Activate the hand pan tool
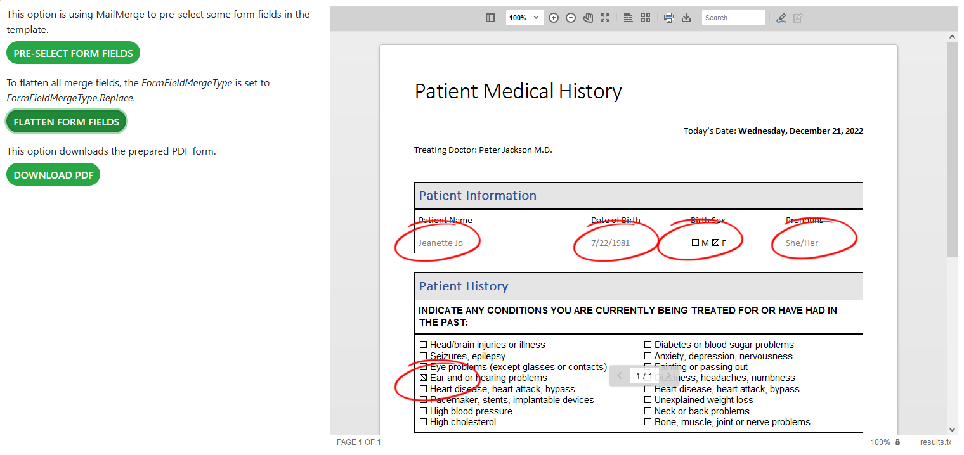This screenshot has width=964, height=455. pyautogui.click(x=588, y=18)
